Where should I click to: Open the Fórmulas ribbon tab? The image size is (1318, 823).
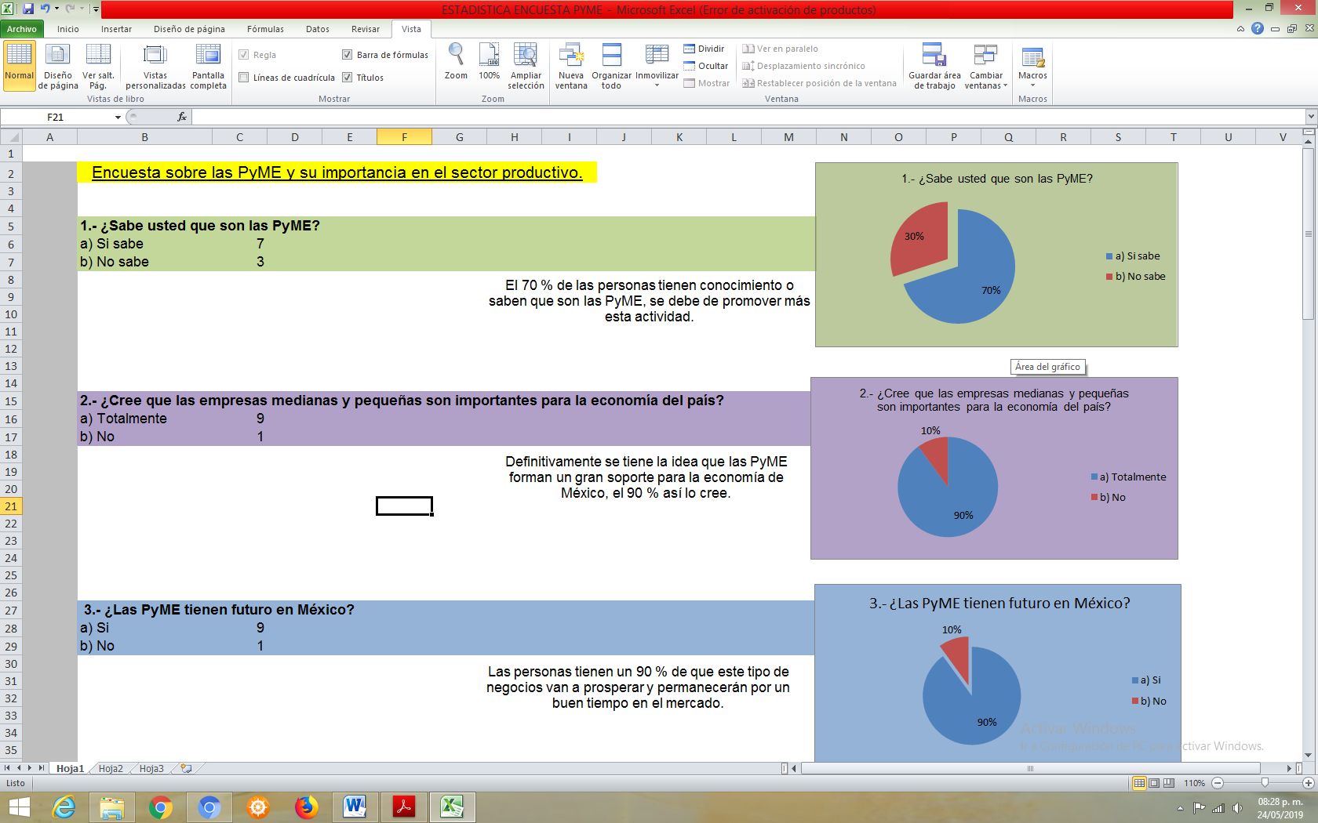click(265, 29)
